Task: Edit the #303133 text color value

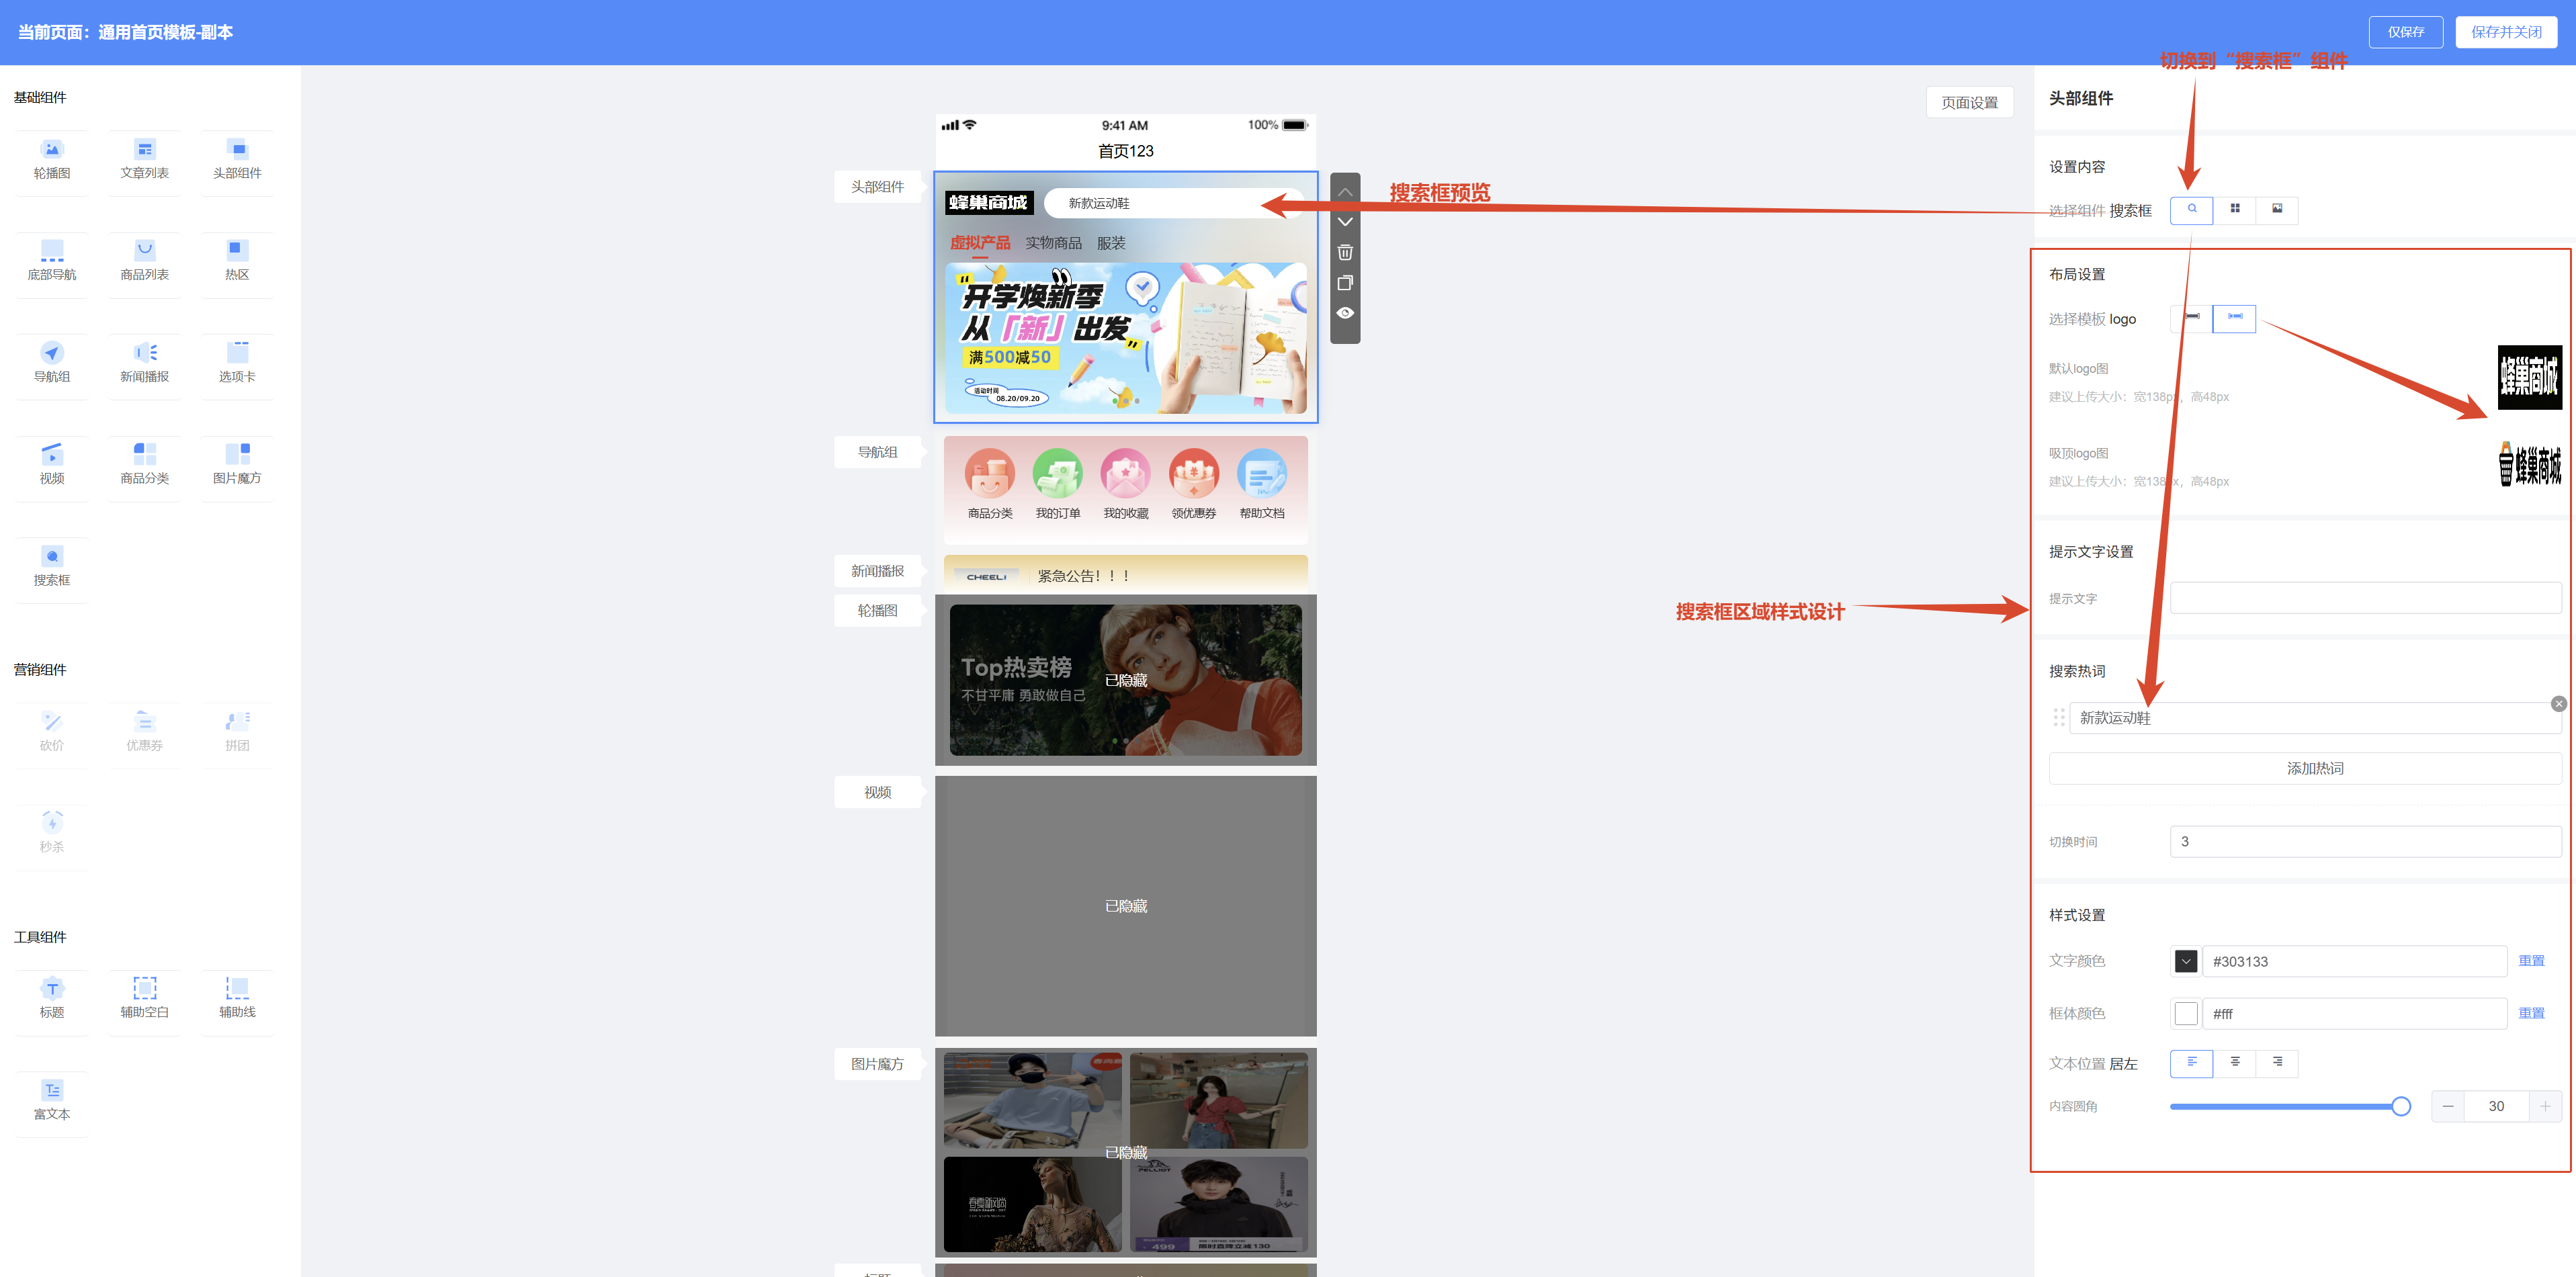Action: pos(2354,961)
